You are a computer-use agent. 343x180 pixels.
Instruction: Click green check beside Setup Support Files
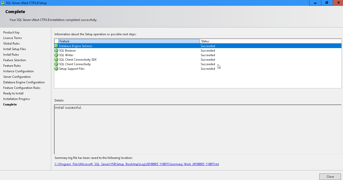56,68
